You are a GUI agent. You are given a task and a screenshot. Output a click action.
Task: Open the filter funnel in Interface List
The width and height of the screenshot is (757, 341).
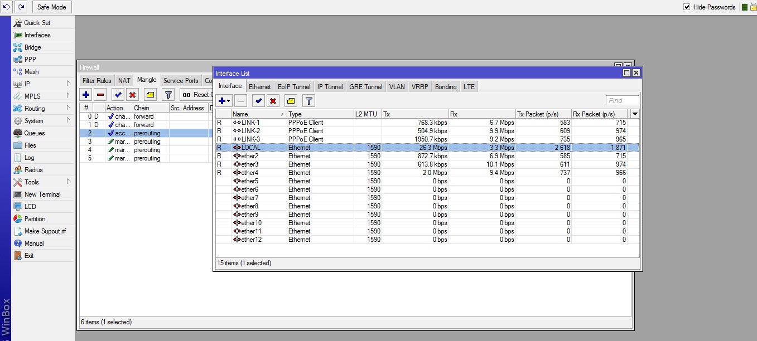pyautogui.click(x=308, y=101)
